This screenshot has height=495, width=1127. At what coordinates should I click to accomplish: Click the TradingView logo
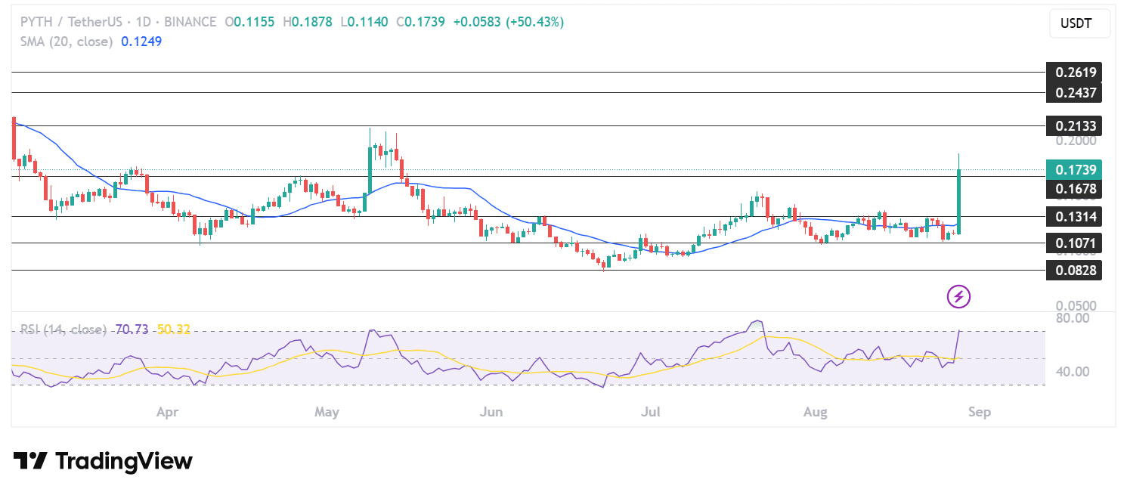(102, 461)
